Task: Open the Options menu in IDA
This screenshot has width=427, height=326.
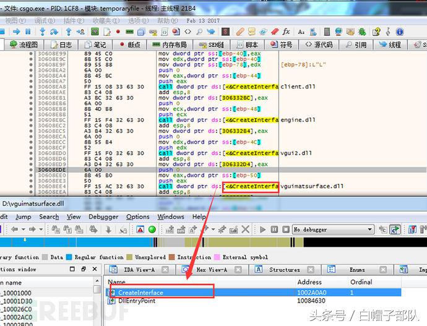Action: 137,217
